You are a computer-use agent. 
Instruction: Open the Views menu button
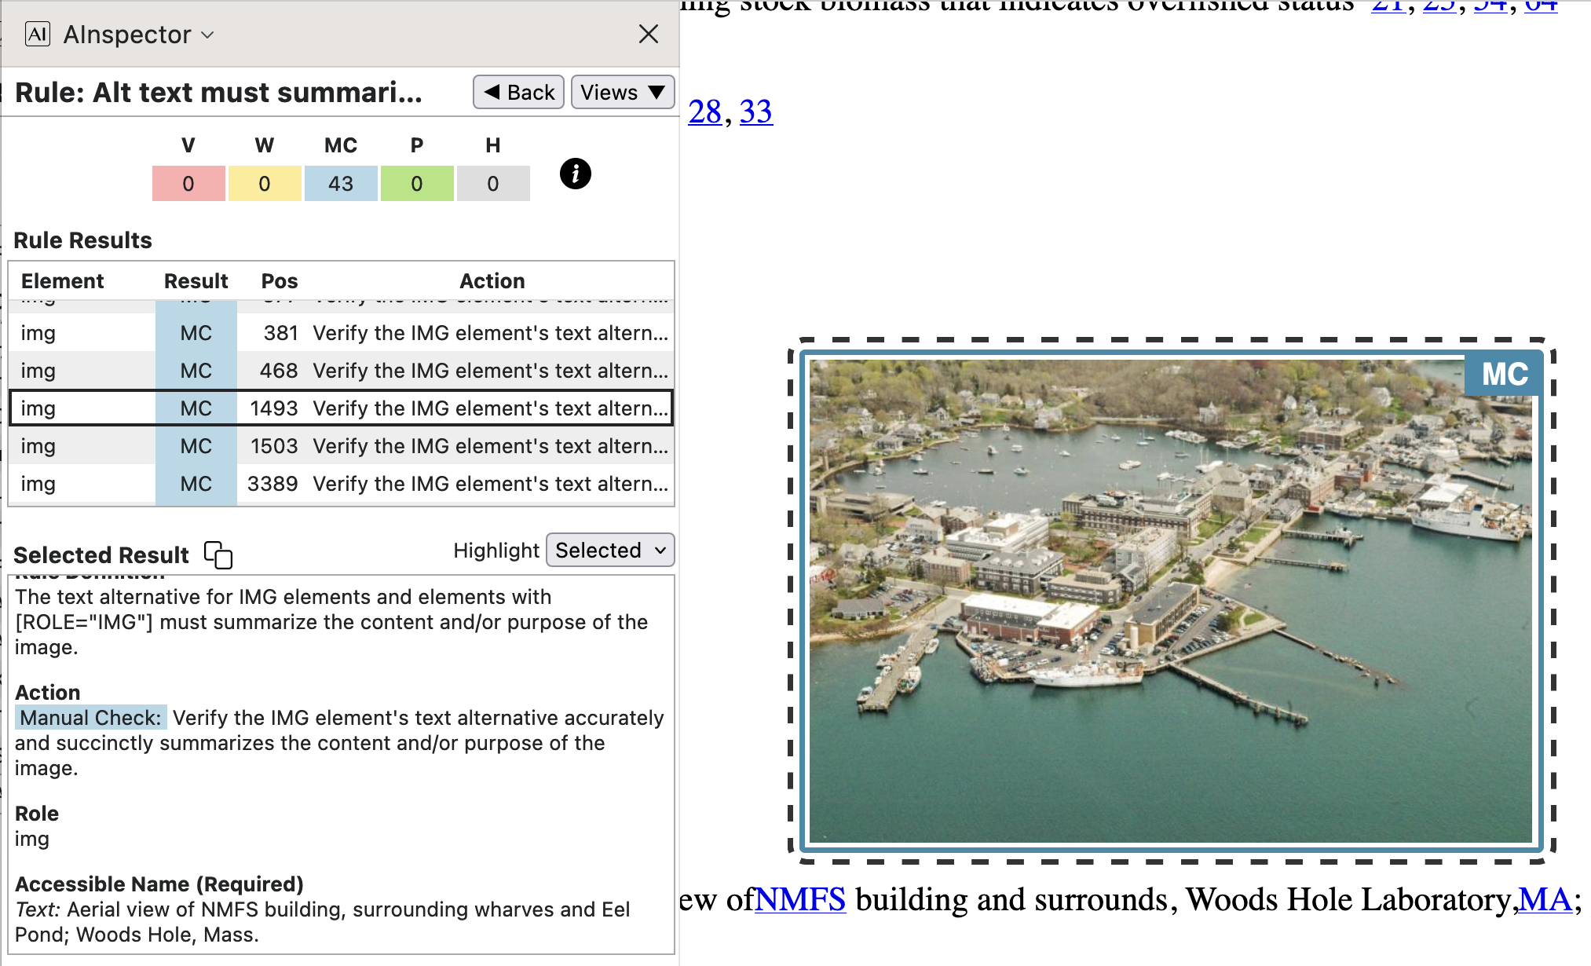coord(622,93)
